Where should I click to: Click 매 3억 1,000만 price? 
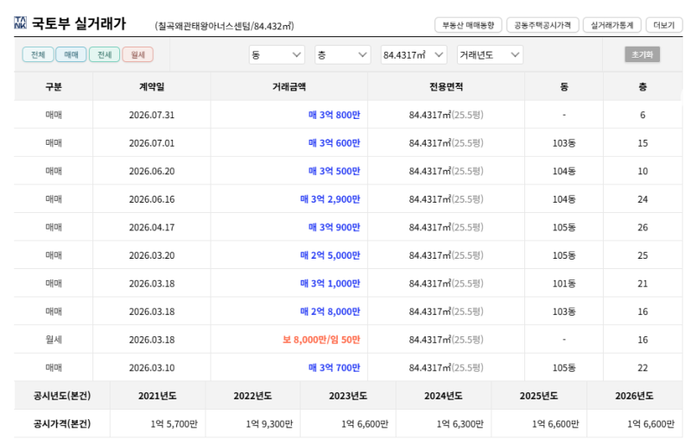pos(330,284)
